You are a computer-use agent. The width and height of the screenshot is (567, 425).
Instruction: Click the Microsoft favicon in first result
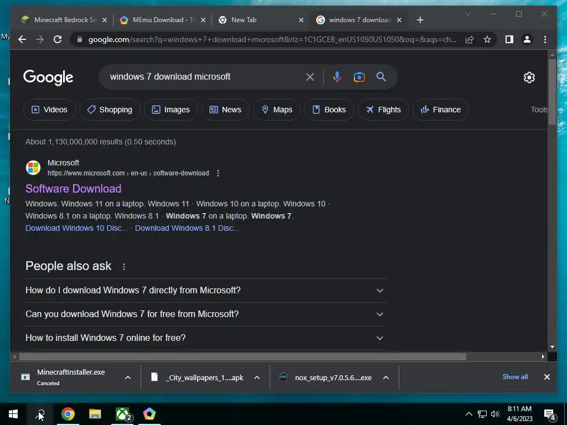[x=33, y=168]
